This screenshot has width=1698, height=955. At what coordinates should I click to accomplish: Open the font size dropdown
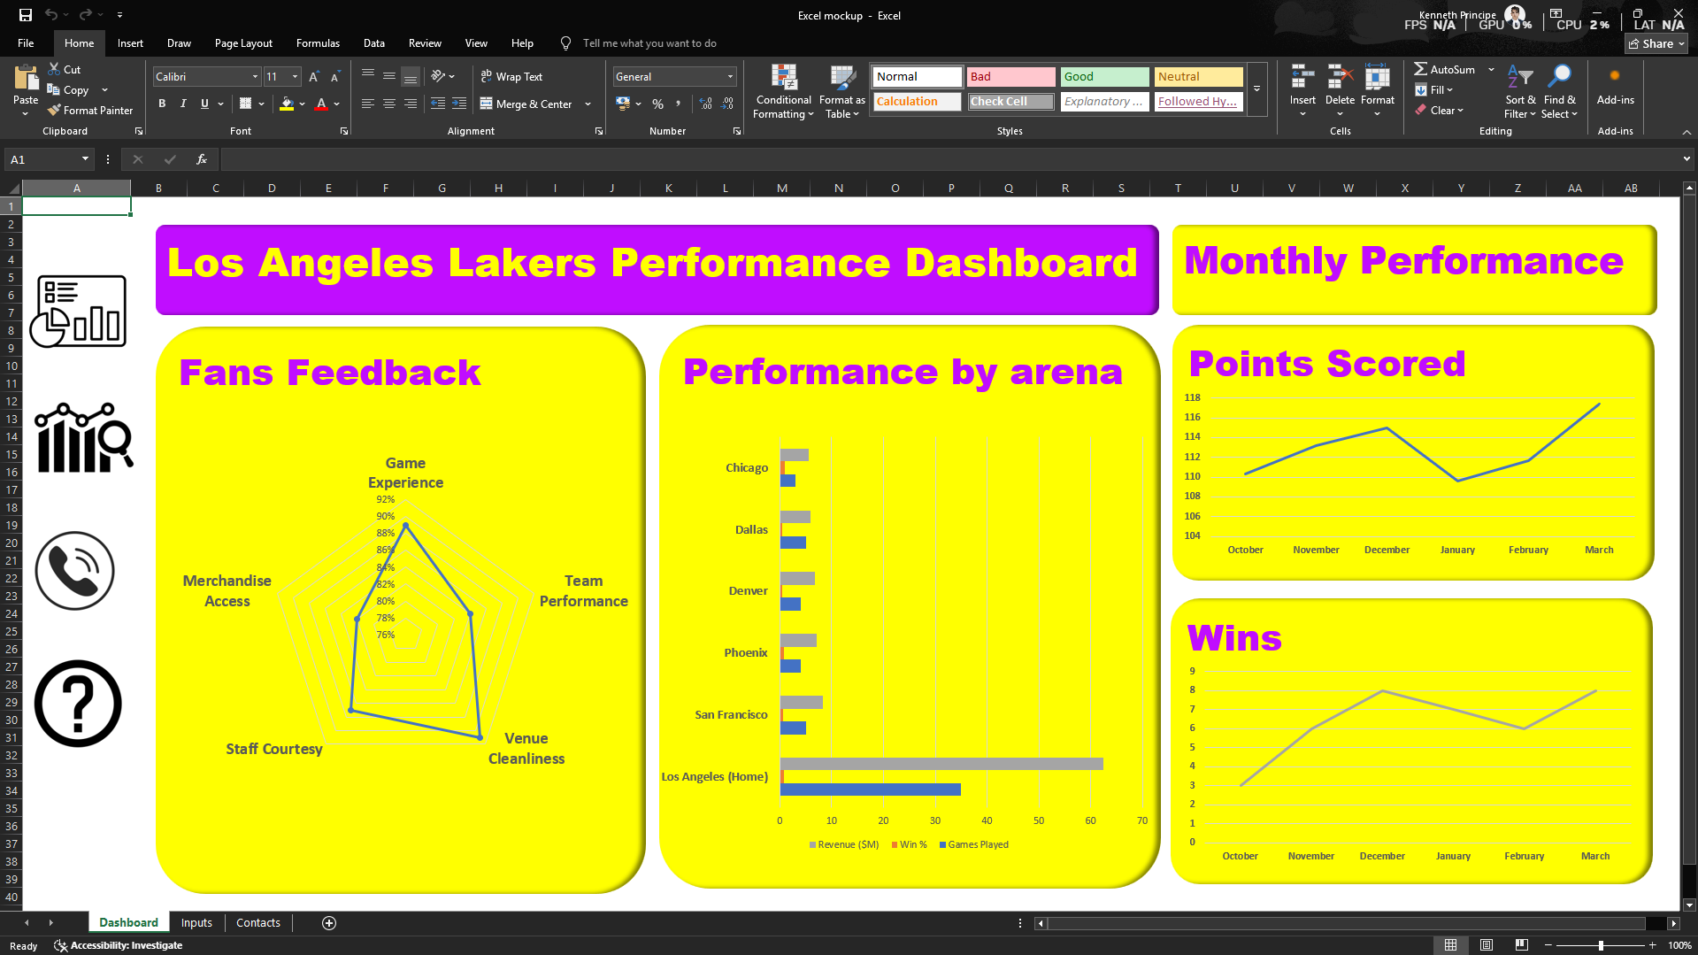point(296,77)
